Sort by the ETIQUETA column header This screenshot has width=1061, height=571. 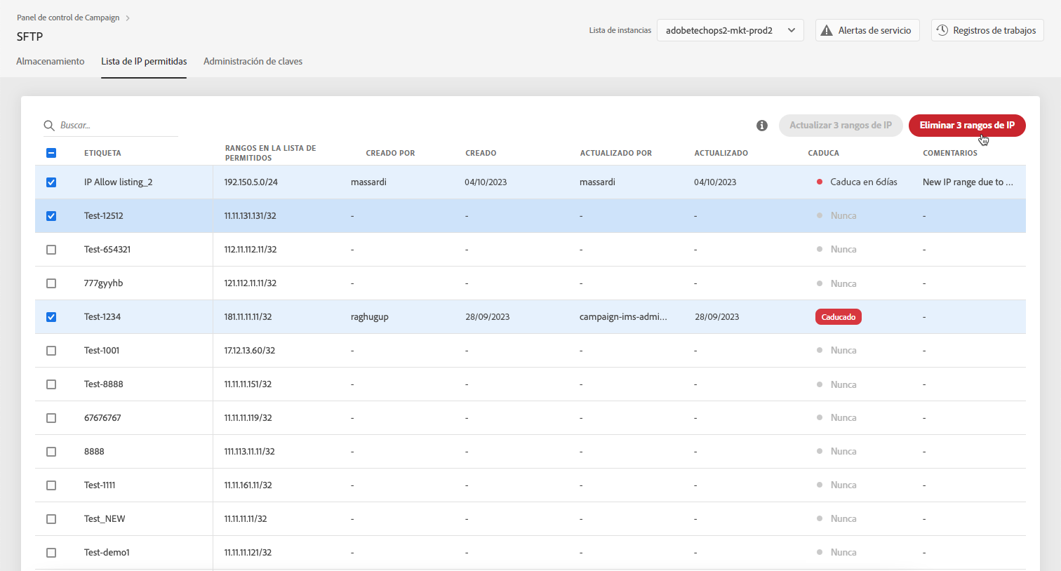[102, 153]
